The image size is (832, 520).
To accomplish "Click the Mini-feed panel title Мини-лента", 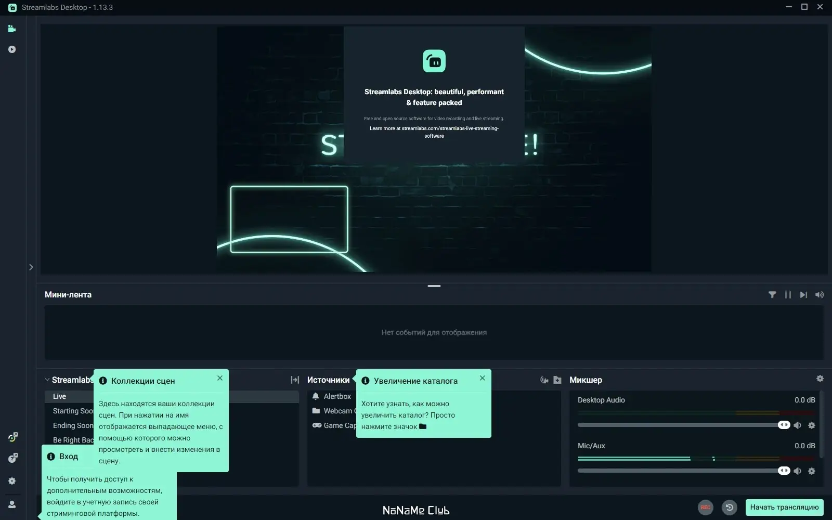I will [x=68, y=295].
